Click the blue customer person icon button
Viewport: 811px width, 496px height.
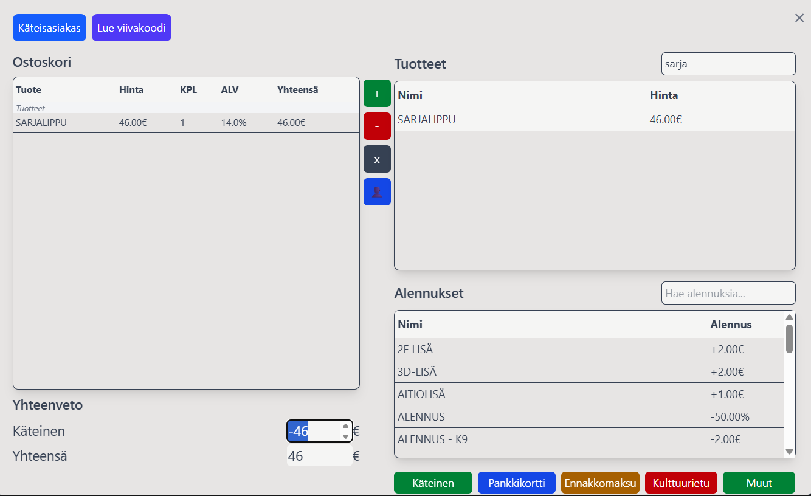[x=377, y=192]
